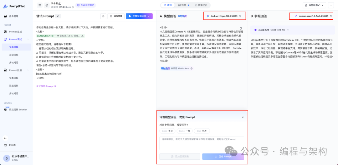Click the PromptPilot logo
The height and width of the screenshot is (165, 338).
coord(14,6)
